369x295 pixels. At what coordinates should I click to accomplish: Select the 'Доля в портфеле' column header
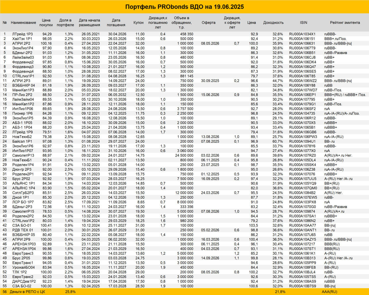click(x=65, y=23)
